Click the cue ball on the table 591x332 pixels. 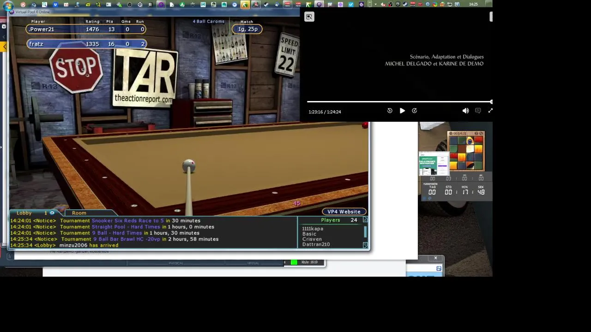tap(188, 166)
